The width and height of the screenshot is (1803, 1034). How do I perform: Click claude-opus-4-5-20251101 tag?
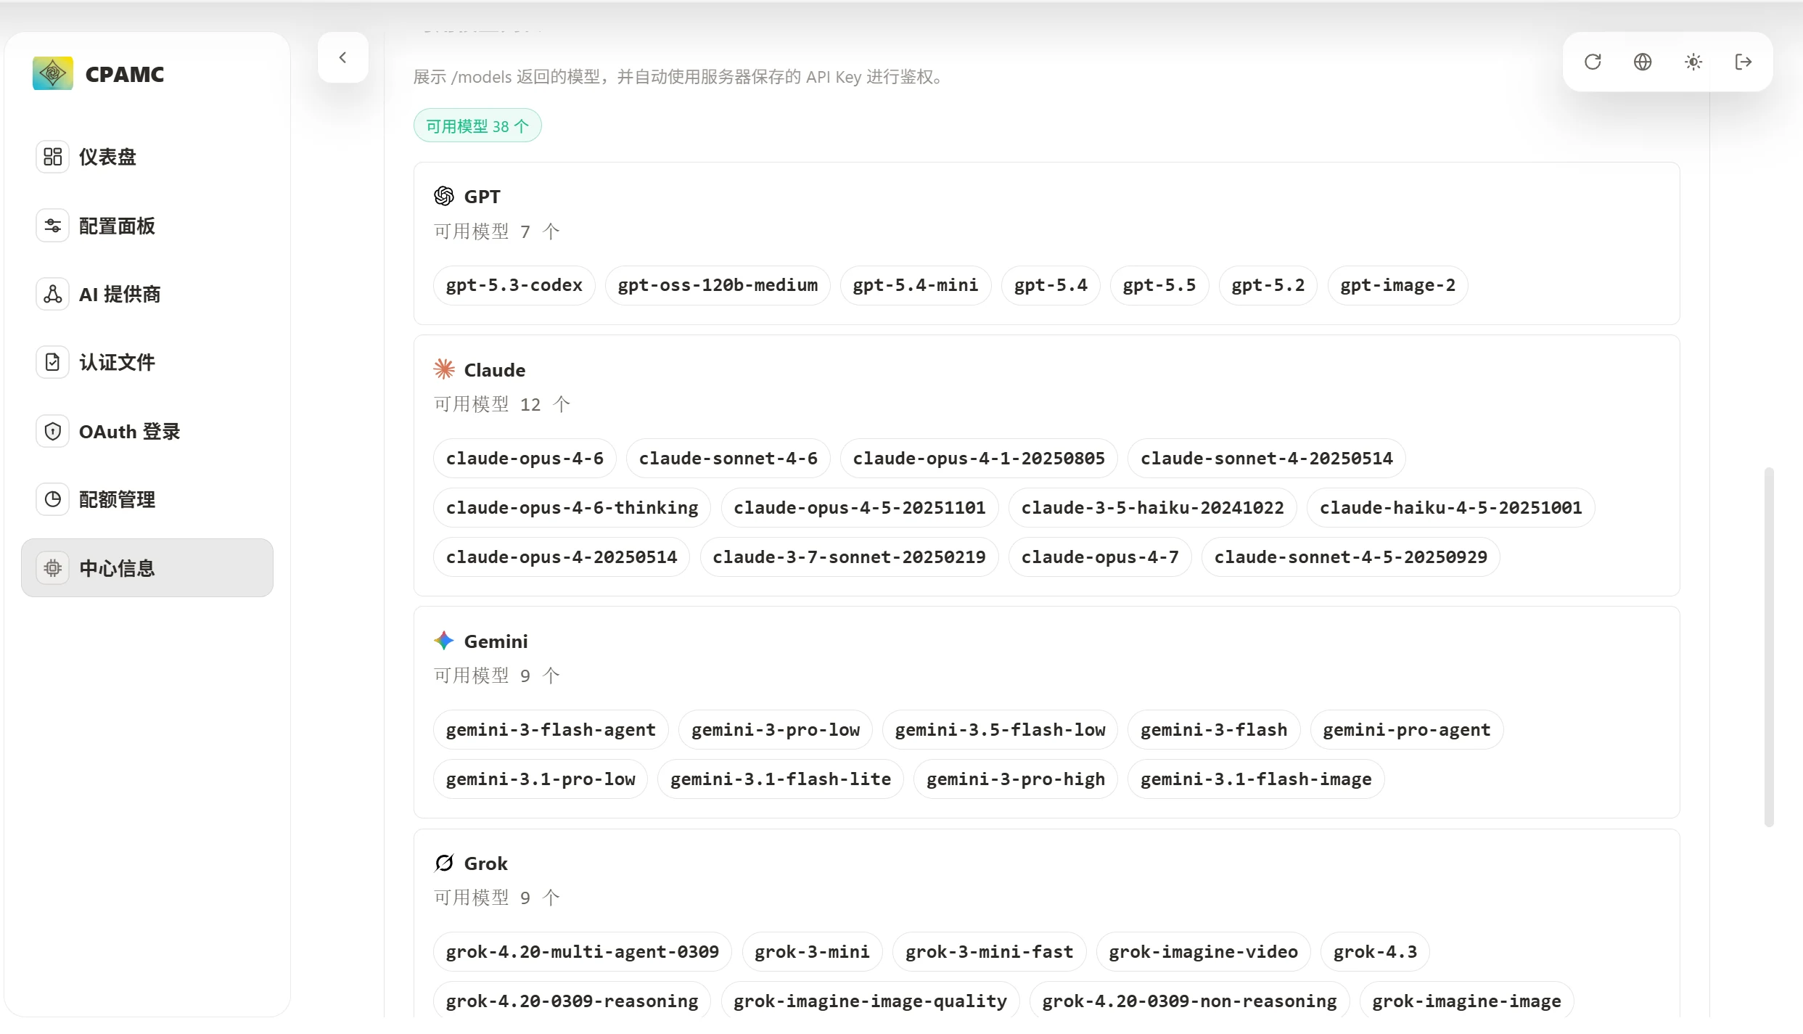(x=860, y=507)
